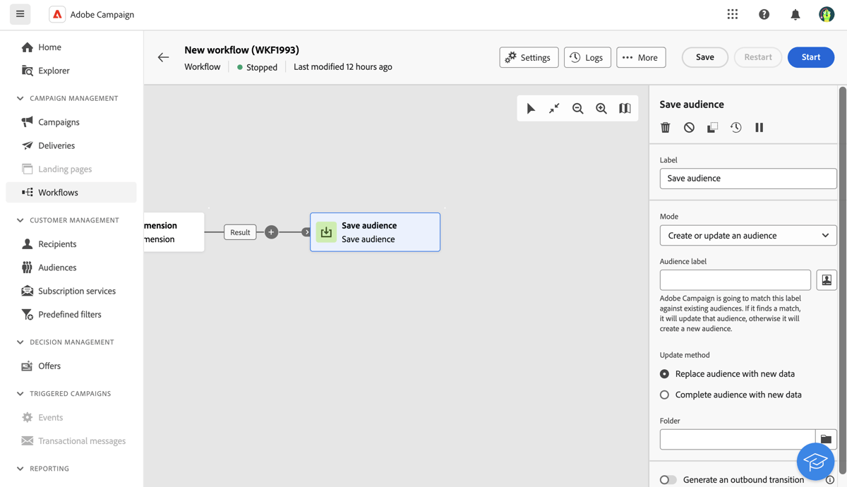Open the audience picker beside Audience label

point(826,279)
